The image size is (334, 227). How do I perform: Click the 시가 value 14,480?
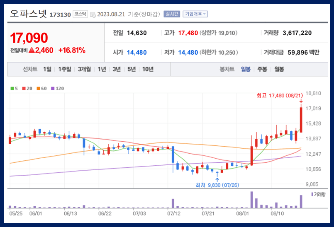pyautogui.click(x=137, y=53)
